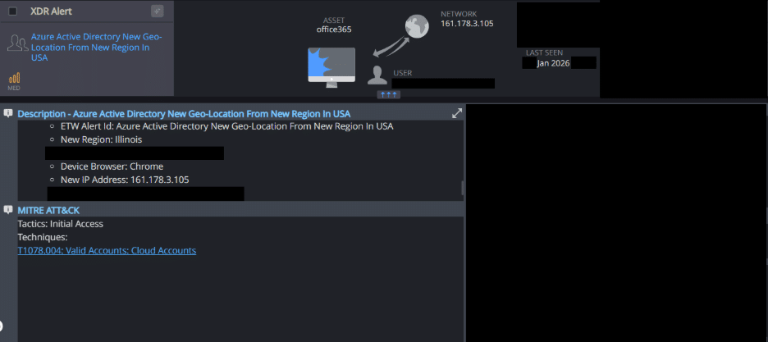Open the Azure Active Directory New Geo-Location alert link
The image size is (768, 342).
coord(97,48)
